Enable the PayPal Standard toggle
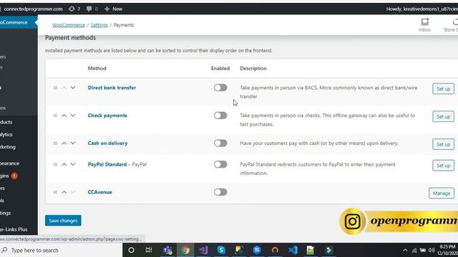The image size is (458, 257). 220,164
